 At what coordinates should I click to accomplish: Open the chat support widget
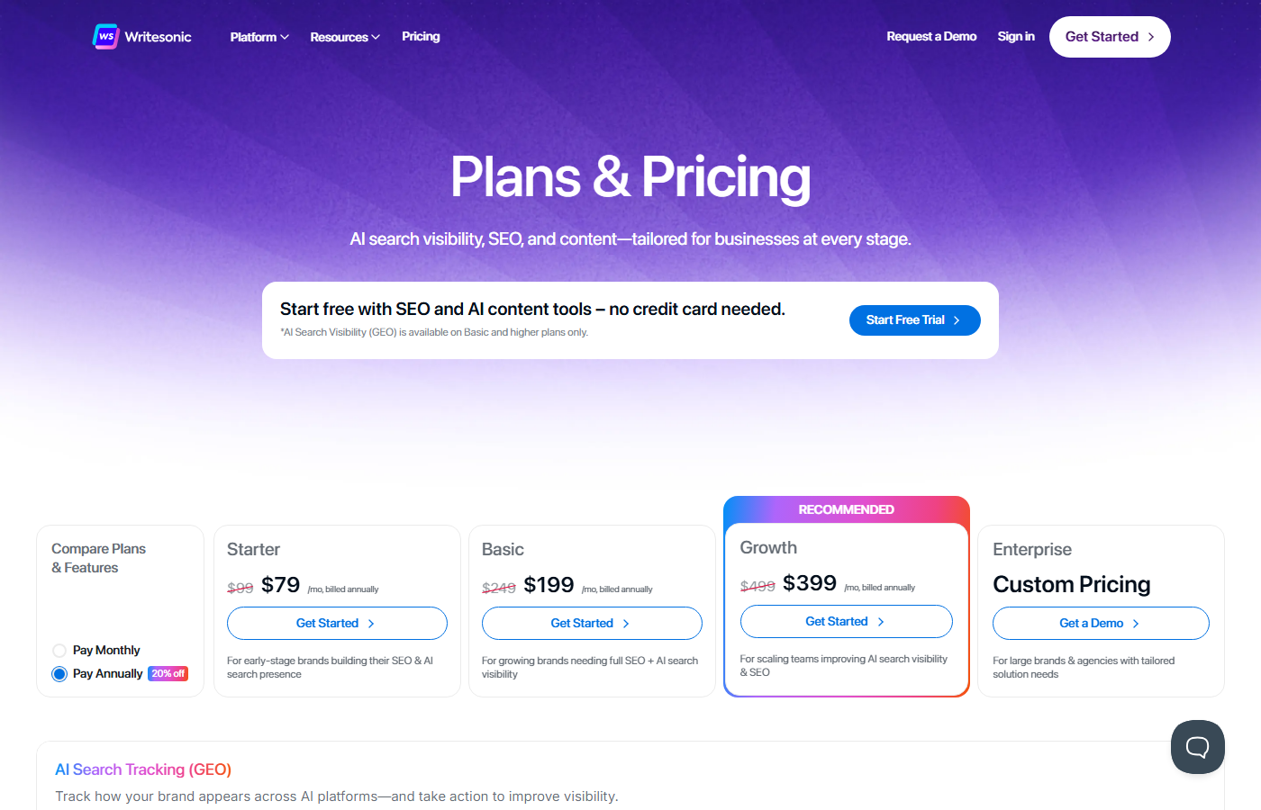[1197, 746]
